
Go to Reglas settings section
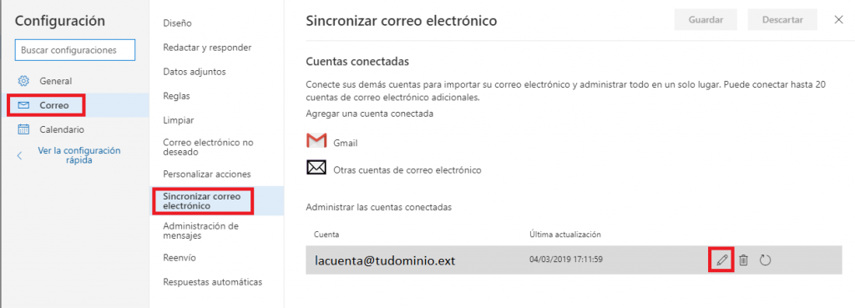pyautogui.click(x=176, y=96)
